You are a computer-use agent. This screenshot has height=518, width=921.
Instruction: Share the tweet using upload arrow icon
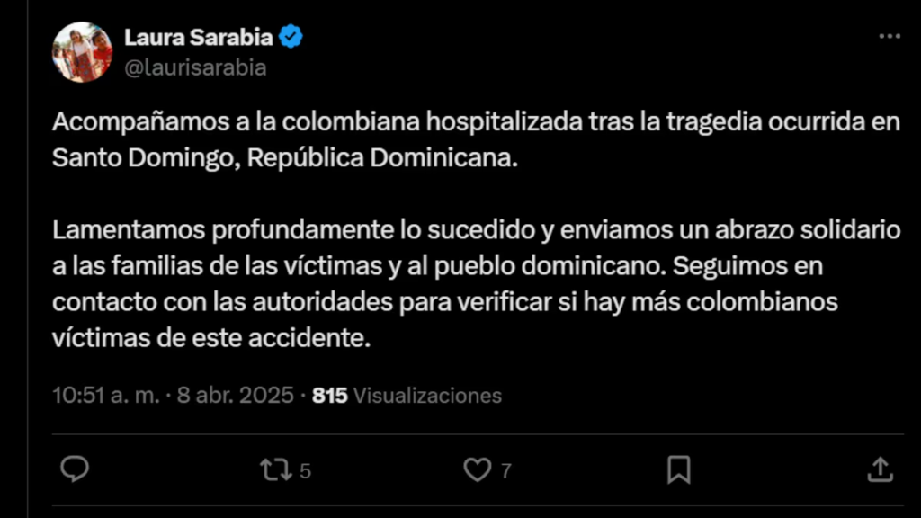pos(880,469)
